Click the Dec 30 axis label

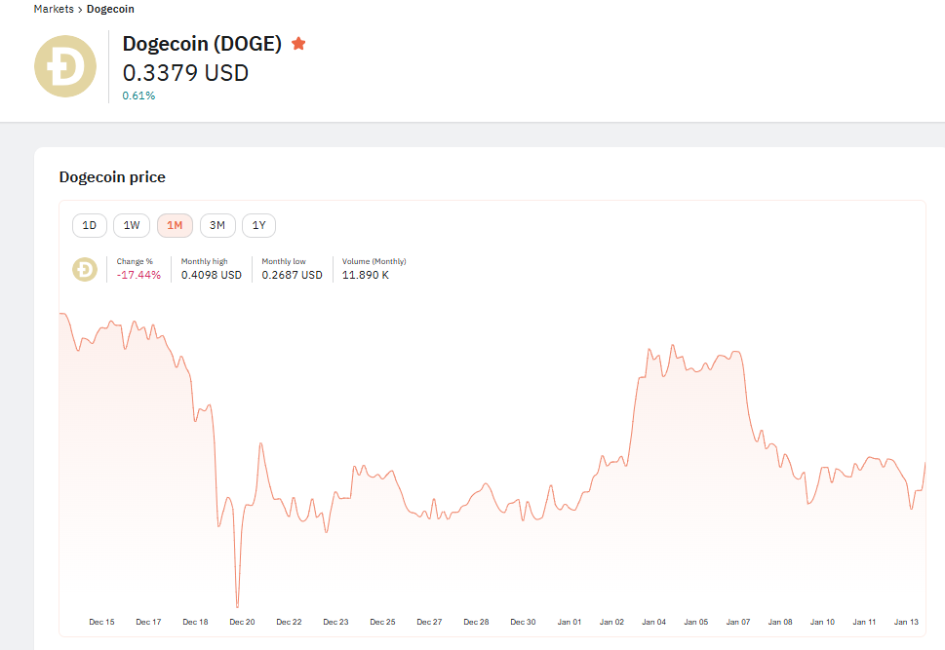(523, 622)
